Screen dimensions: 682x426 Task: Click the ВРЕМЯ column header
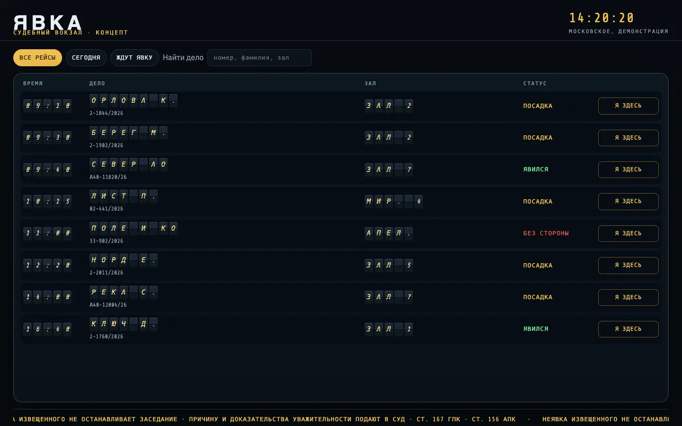coord(33,83)
